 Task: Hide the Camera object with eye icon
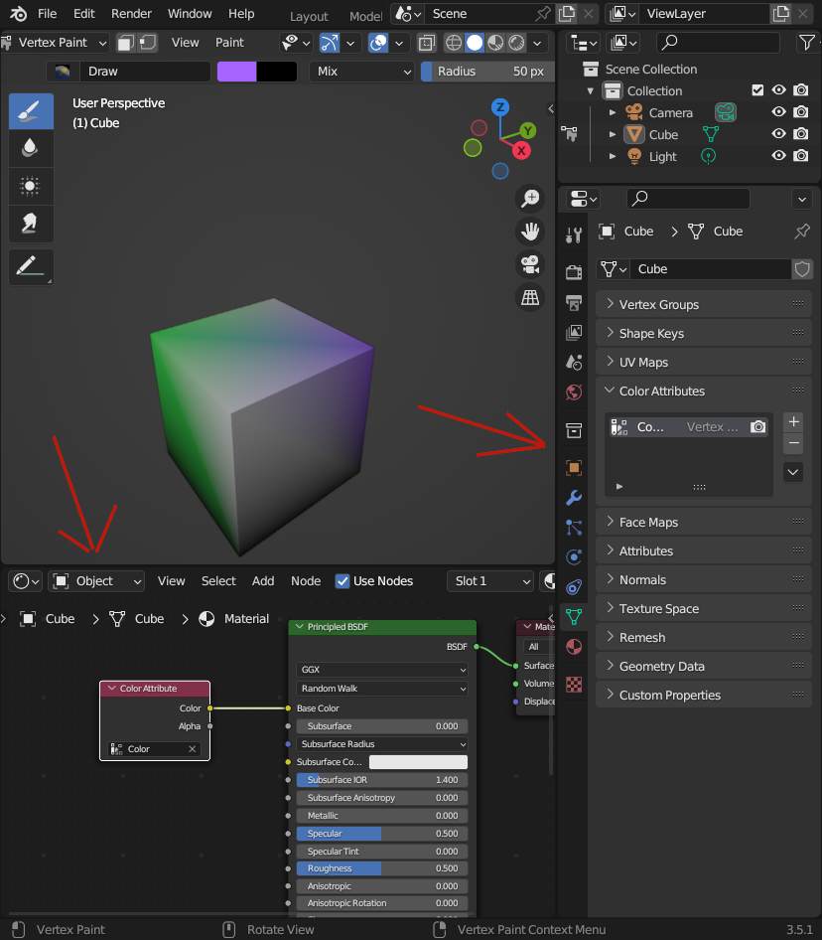click(778, 112)
